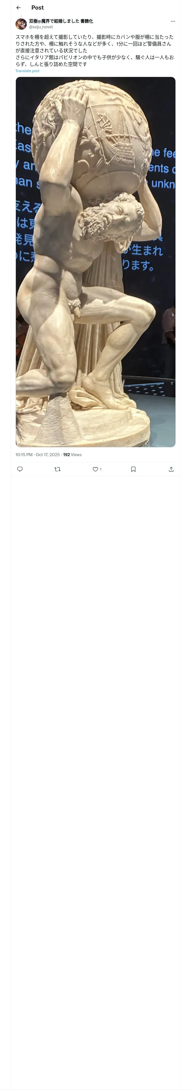Click the 10:15 PM time link

coord(24,454)
